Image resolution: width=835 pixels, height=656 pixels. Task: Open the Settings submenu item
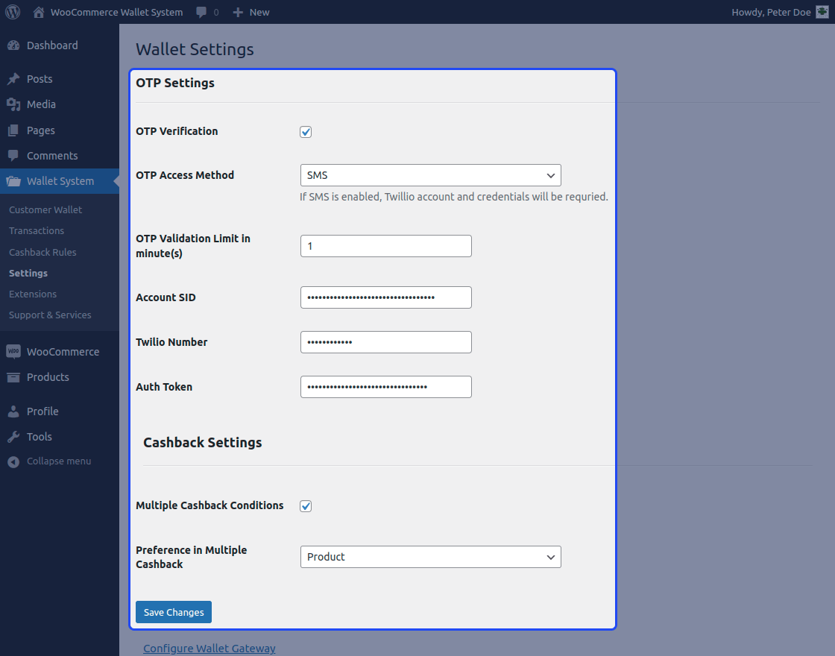(28, 273)
